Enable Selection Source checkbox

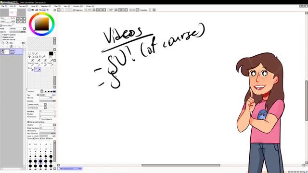[1, 39]
